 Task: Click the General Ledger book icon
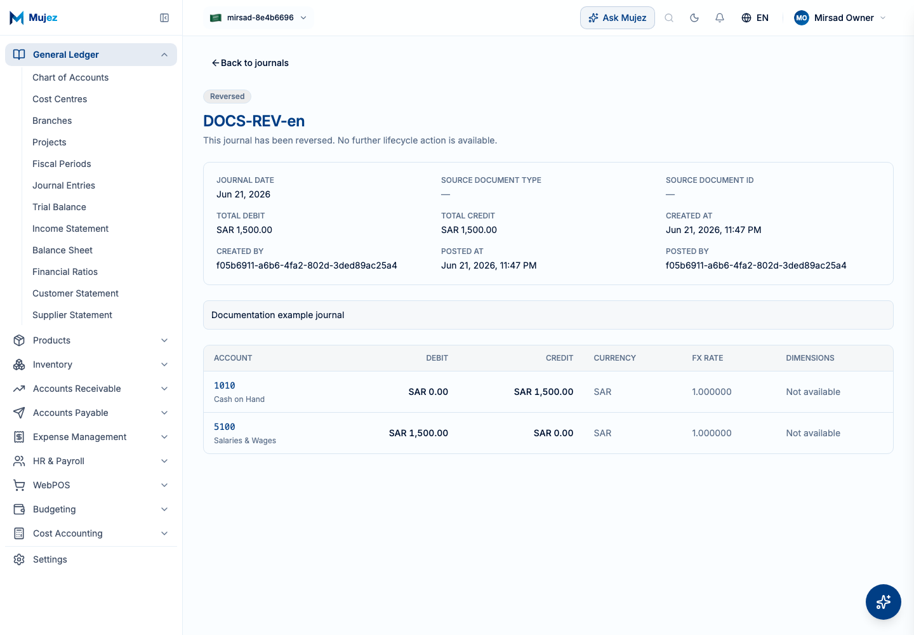tap(19, 55)
